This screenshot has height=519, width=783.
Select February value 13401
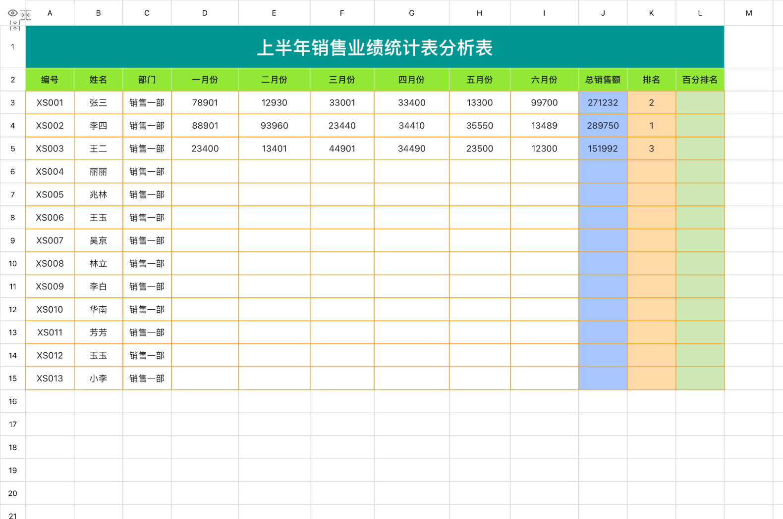coord(274,148)
